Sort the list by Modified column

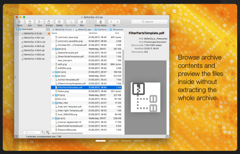pyautogui.click(x=99, y=33)
